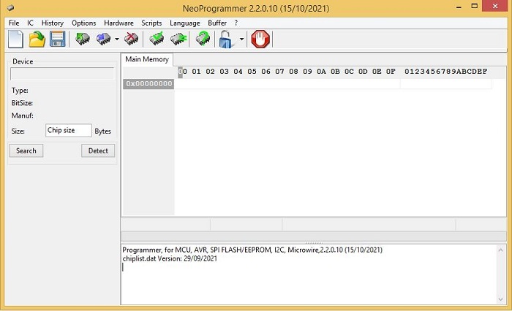Open the ? help menu

point(236,23)
